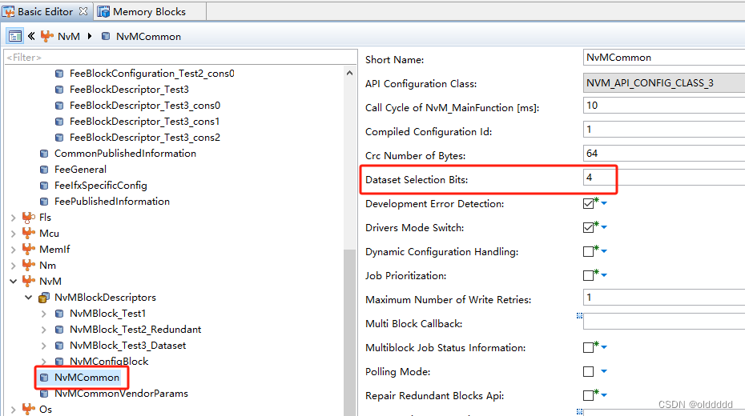Open Development Error Detection dropdown arrow
745x416 pixels.
(x=604, y=203)
